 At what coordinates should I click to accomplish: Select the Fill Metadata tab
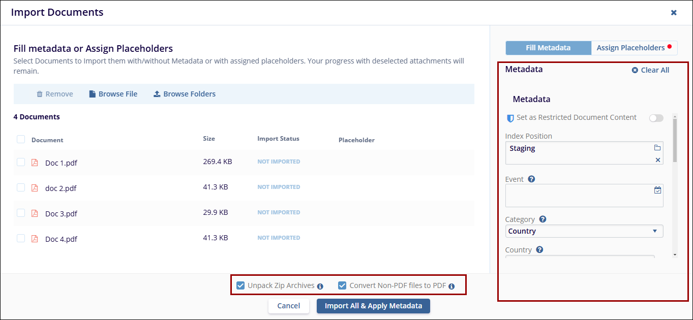pos(548,48)
